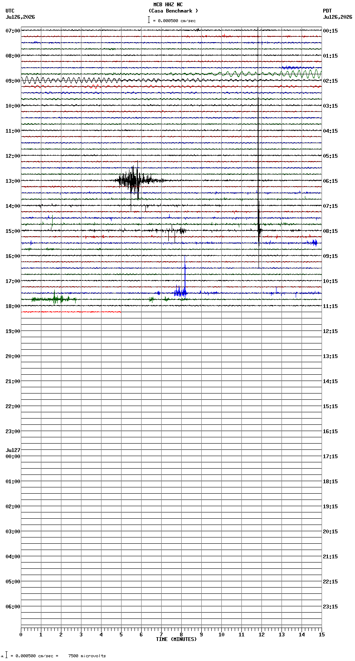Click the 20:00 UTC row label
Screen dimensions: 355x661
pos(13,356)
